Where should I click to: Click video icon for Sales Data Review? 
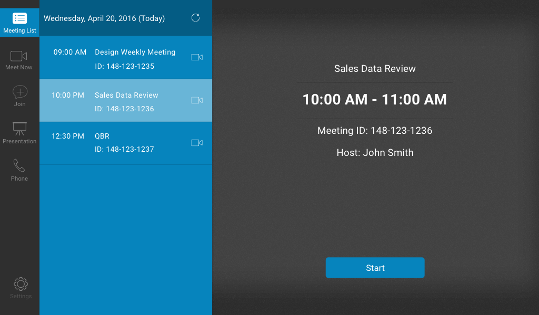[x=197, y=100]
